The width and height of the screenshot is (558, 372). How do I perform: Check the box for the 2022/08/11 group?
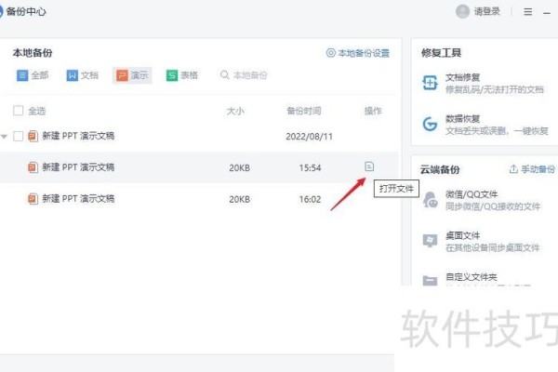tap(19, 136)
